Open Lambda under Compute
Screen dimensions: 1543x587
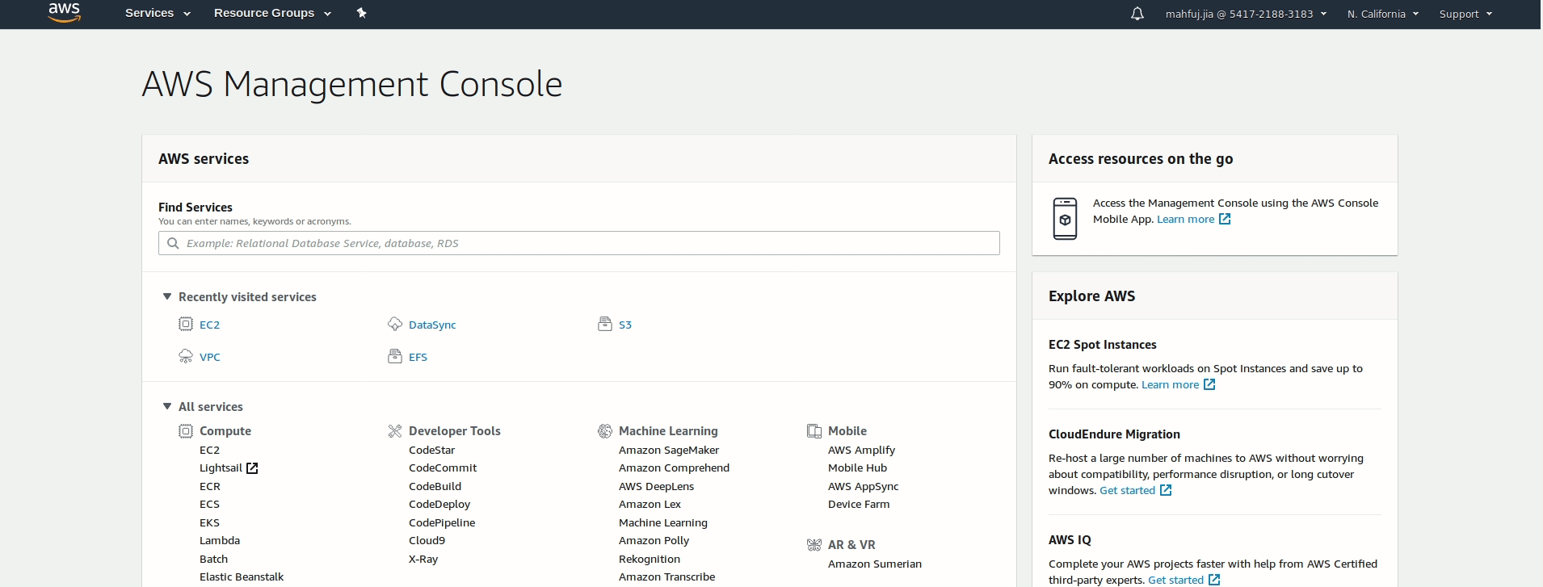pyautogui.click(x=220, y=540)
